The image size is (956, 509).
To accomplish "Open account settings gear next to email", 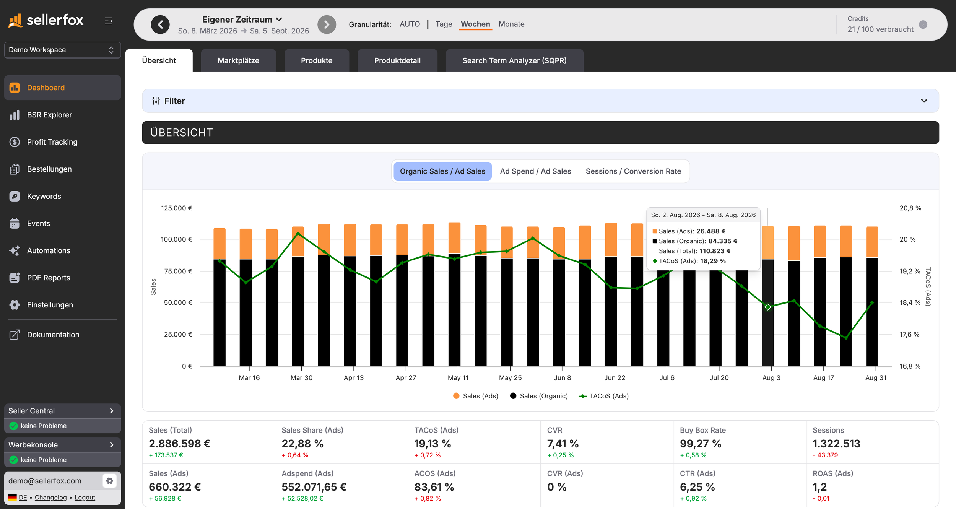I will click(109, 481).
